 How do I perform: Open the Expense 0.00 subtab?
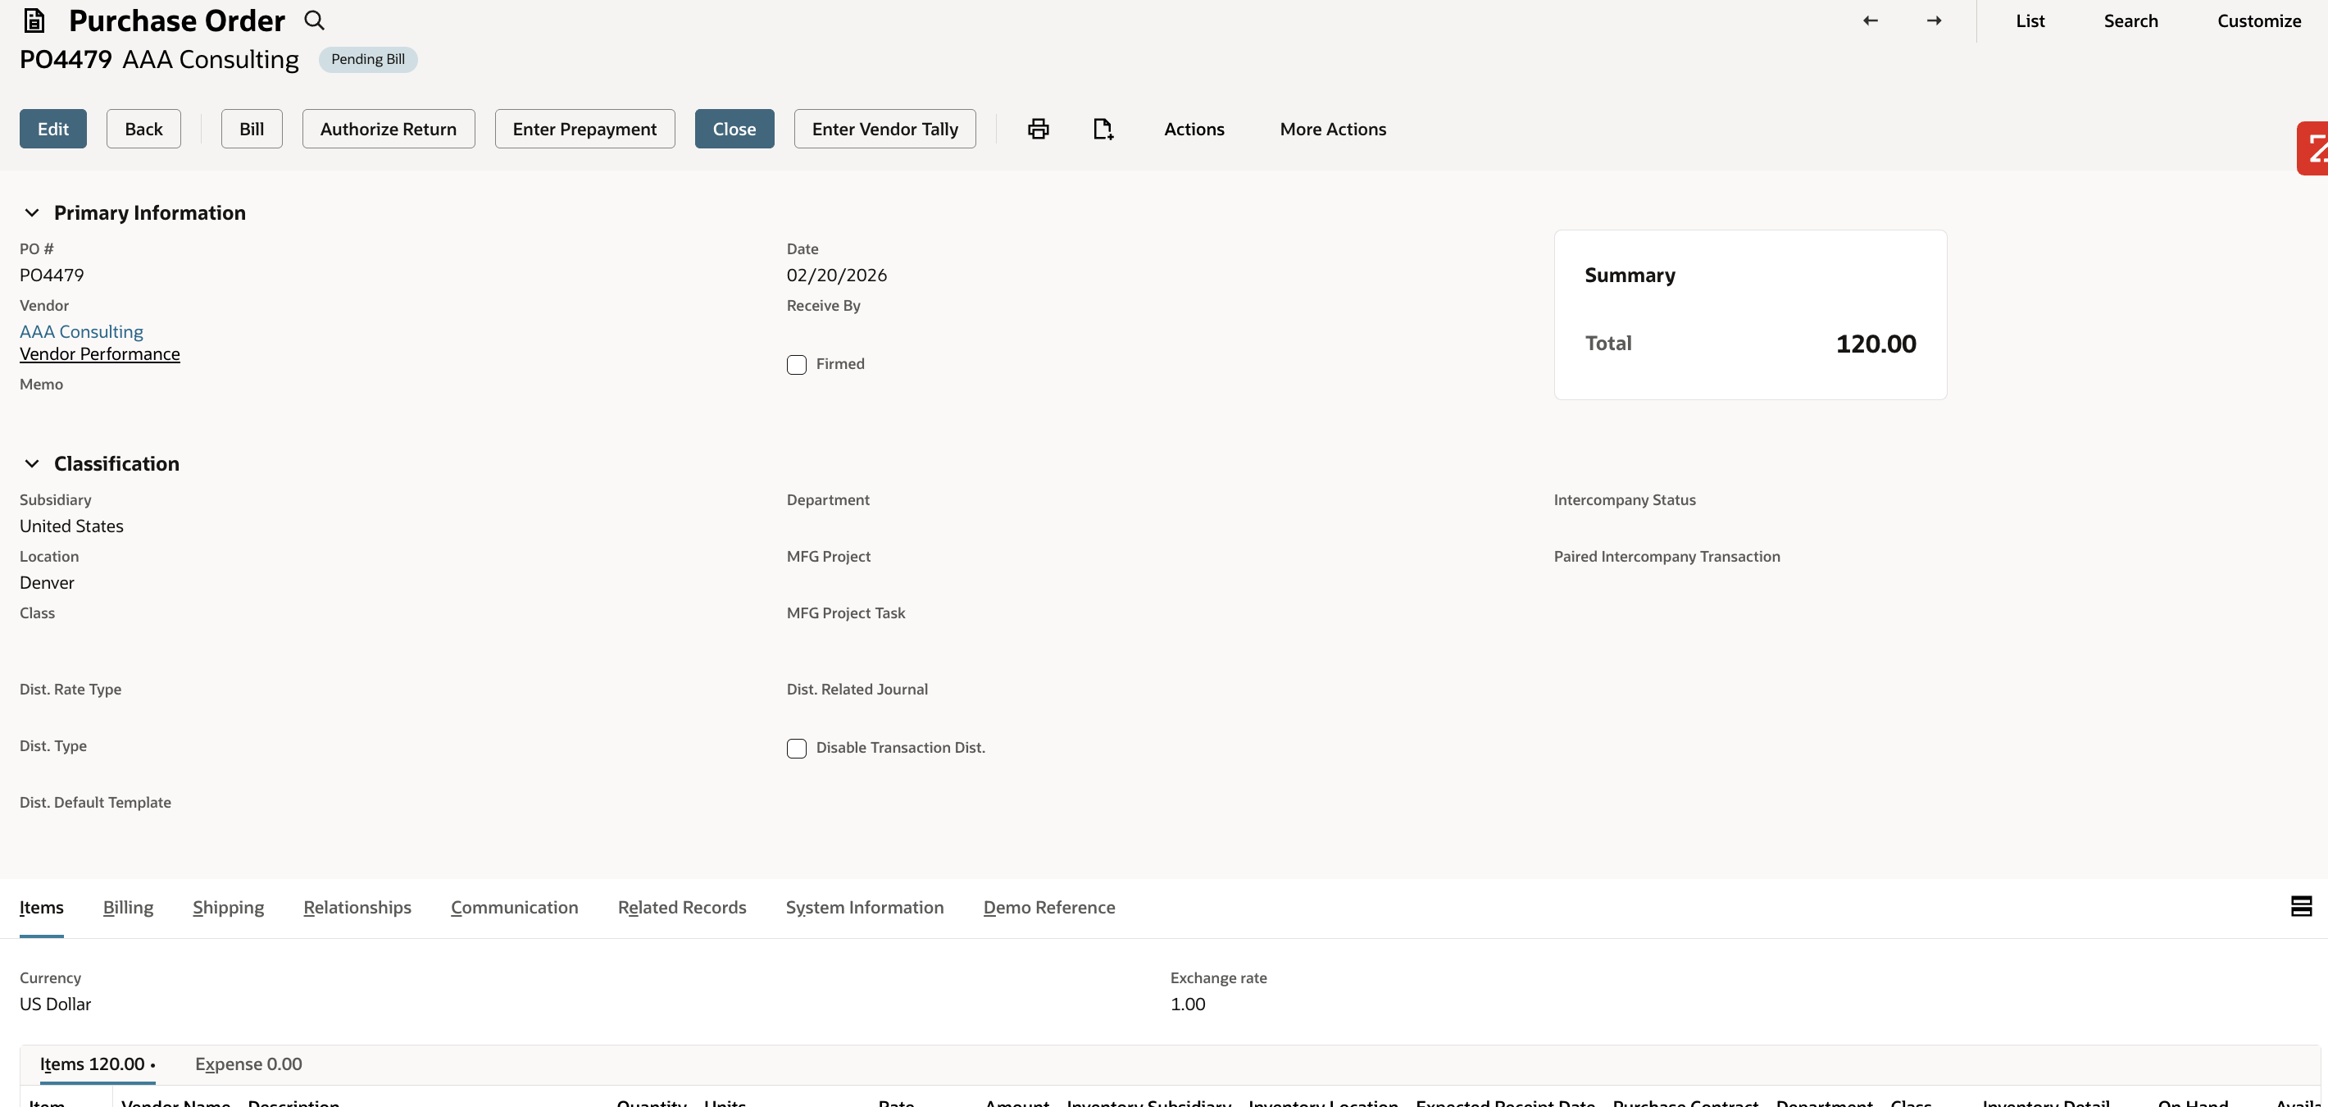click(248, 1064)
